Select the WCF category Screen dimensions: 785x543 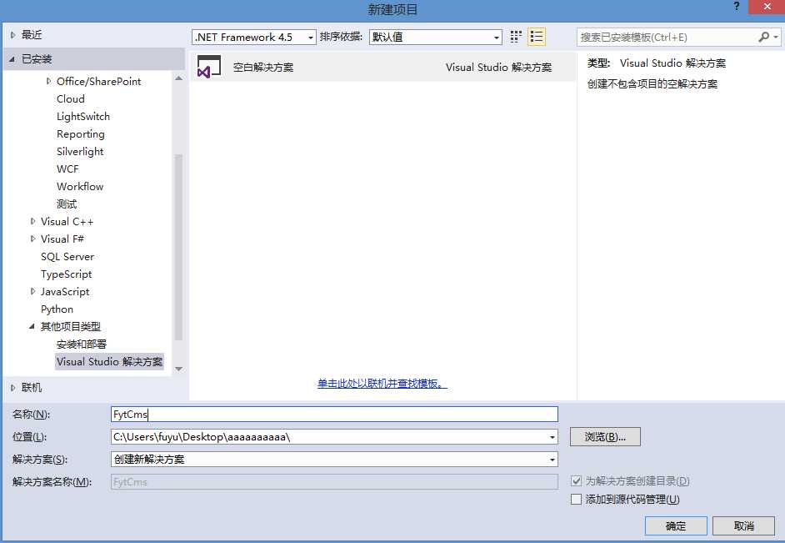[67, 168]
